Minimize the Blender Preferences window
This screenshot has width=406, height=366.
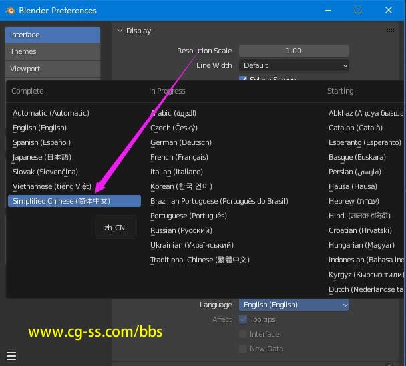click(x=327, y=10)
